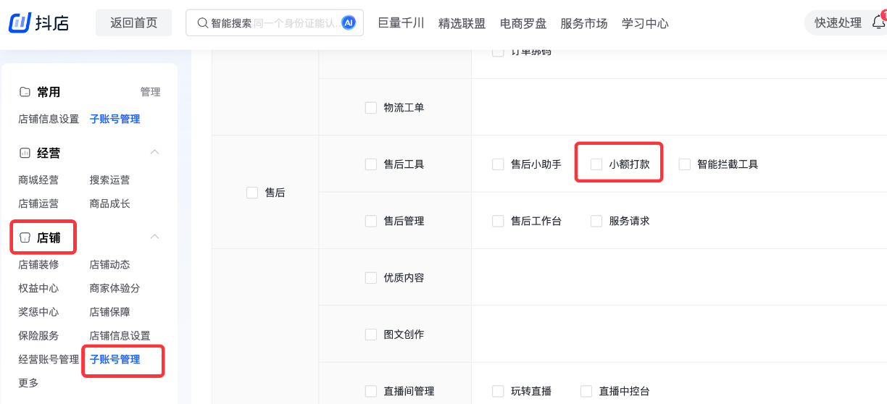887x404 pixels.
Task: Tick the 优质内容 checkbox
Action: tap(371, 277)
